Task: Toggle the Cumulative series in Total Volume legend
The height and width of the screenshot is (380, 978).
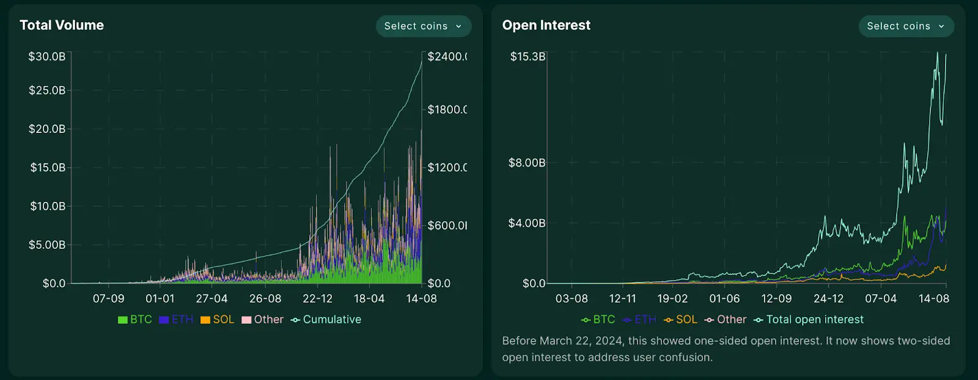Action: (326, 320)
